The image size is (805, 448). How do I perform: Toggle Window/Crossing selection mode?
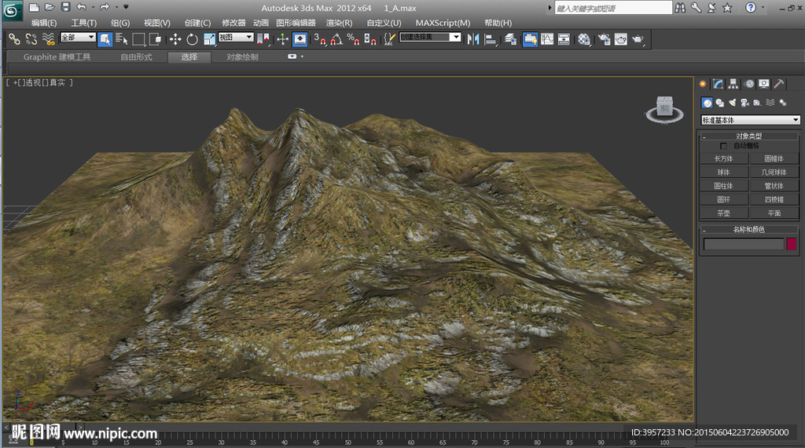[x=156, y=39]
